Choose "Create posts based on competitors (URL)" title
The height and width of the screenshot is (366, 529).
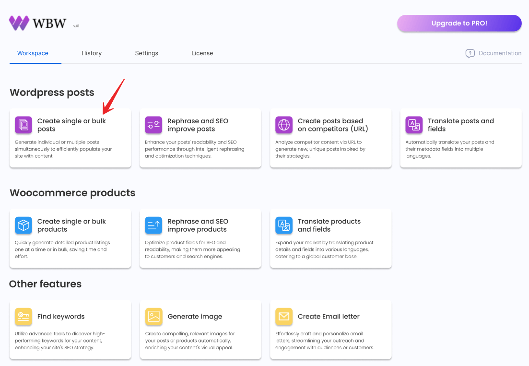(333, 125)
